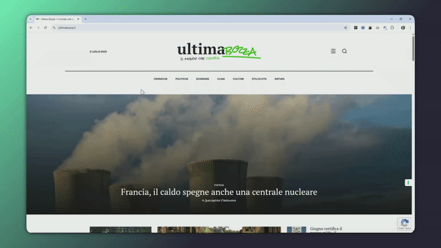The image size is (441, 248).
Task: Open the Chrome profile avatar
Action: pyautogui.click(x=403, y=28)
